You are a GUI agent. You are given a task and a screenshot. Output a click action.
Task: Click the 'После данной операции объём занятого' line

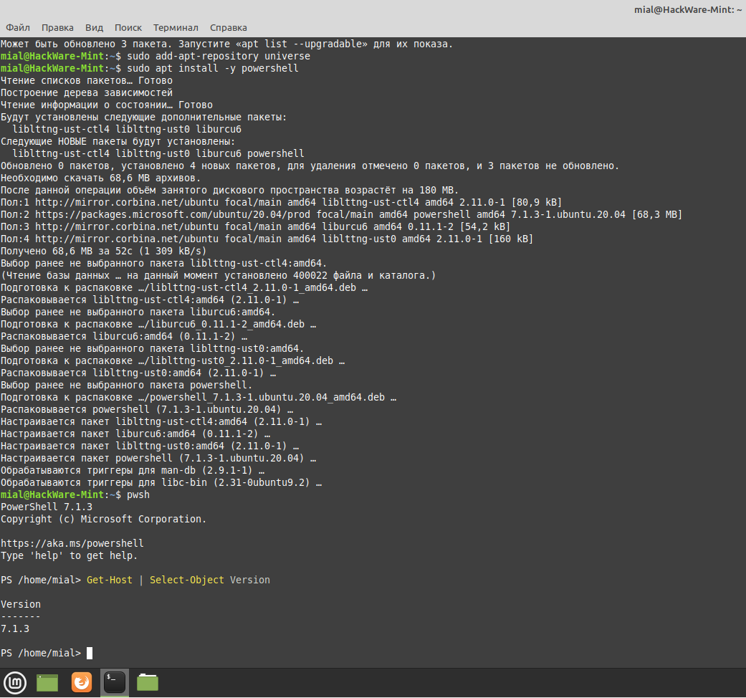click(230, 191)
